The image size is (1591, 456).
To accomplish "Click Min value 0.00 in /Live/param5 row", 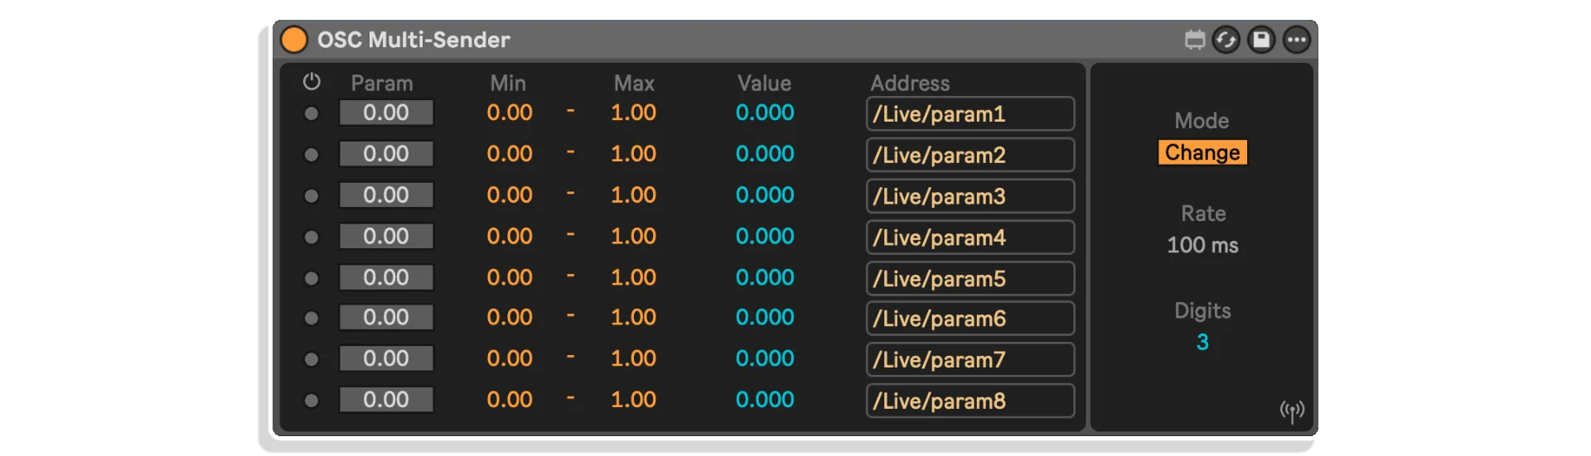I will tap(510, 278).
